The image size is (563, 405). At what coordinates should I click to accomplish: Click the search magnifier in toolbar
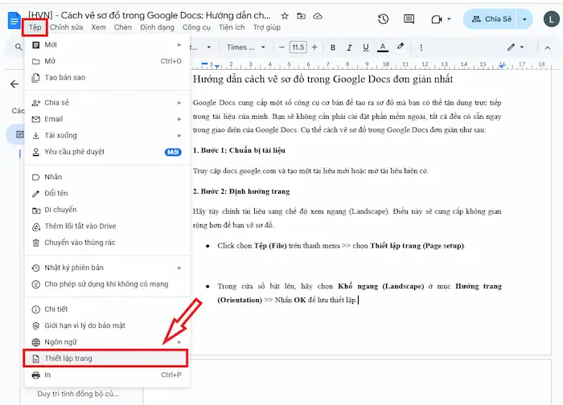tap(18, 47)
